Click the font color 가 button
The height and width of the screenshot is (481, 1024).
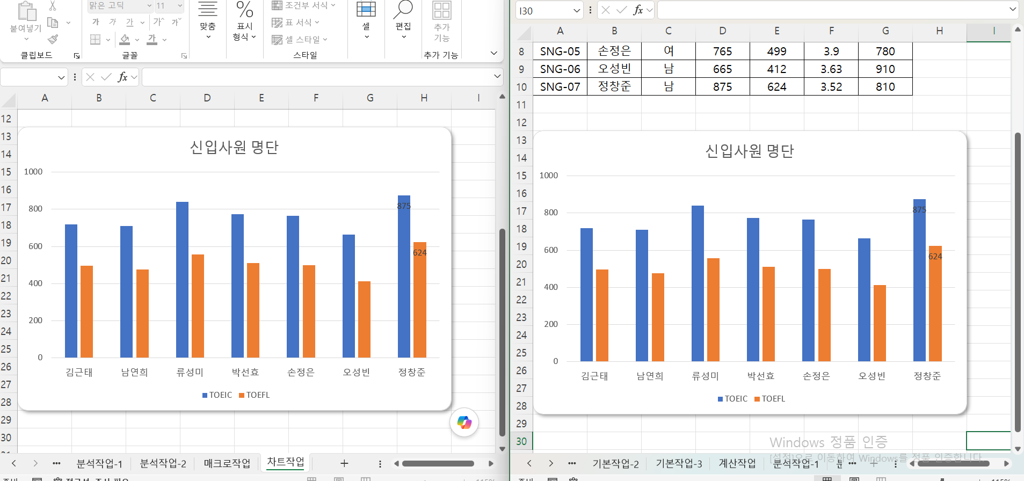[x=152, y=39]
